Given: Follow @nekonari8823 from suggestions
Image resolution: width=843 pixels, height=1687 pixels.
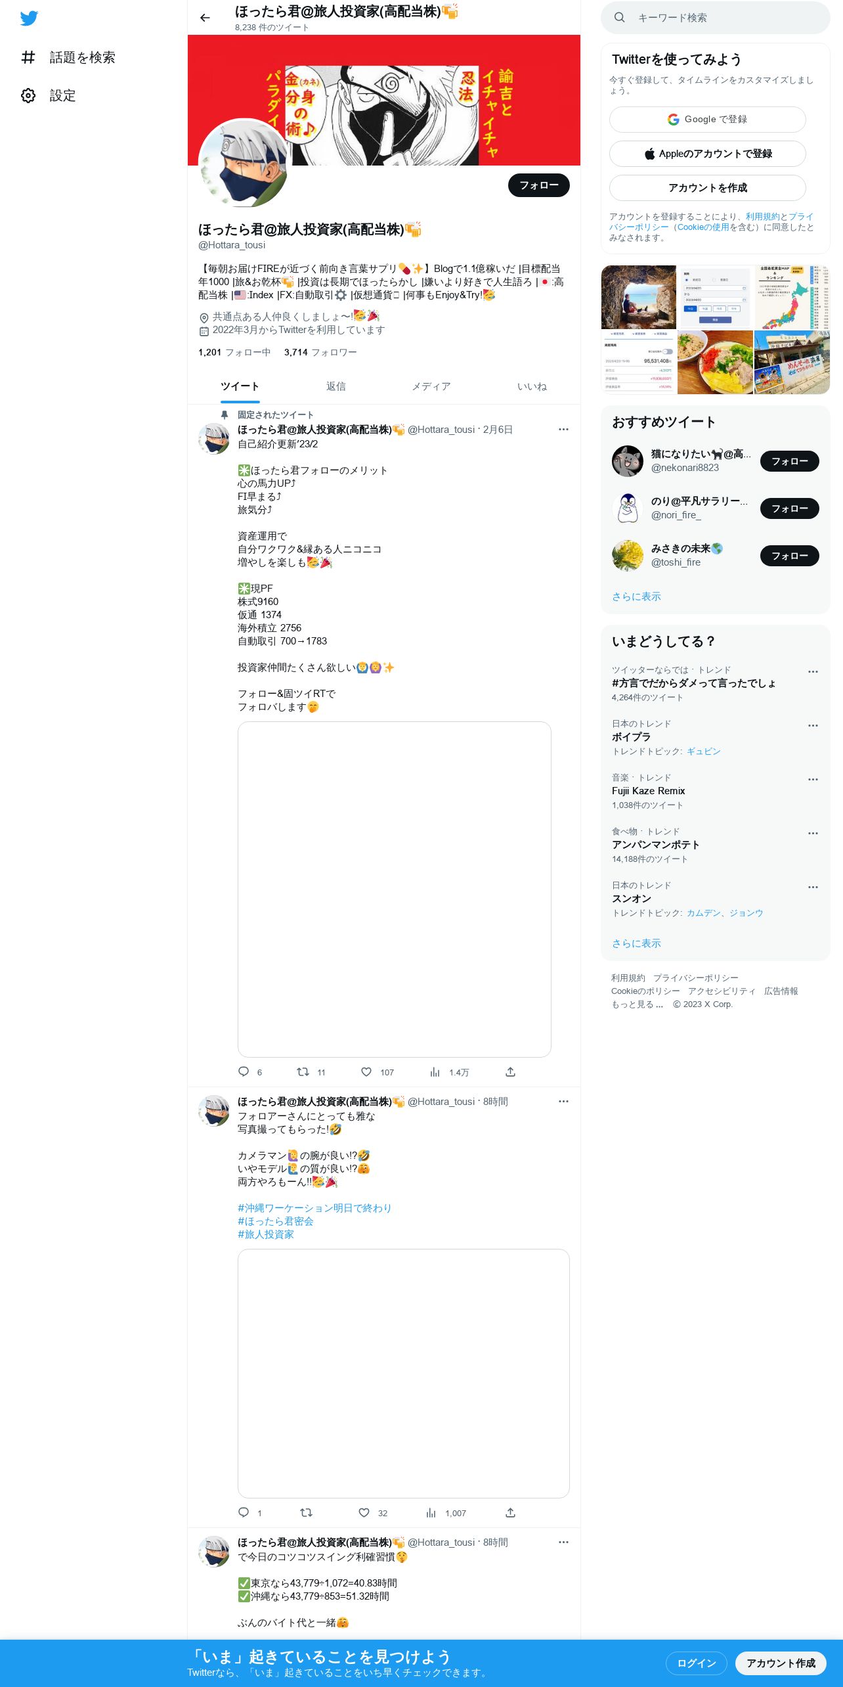Looking at the screenshot, I should pyautogui.click(x=789, y=461).
